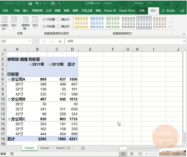This screenshot has height=157, width=187.
Task: Enable the 镶边列 banded columns checkbox
Action: coord(59,26)
